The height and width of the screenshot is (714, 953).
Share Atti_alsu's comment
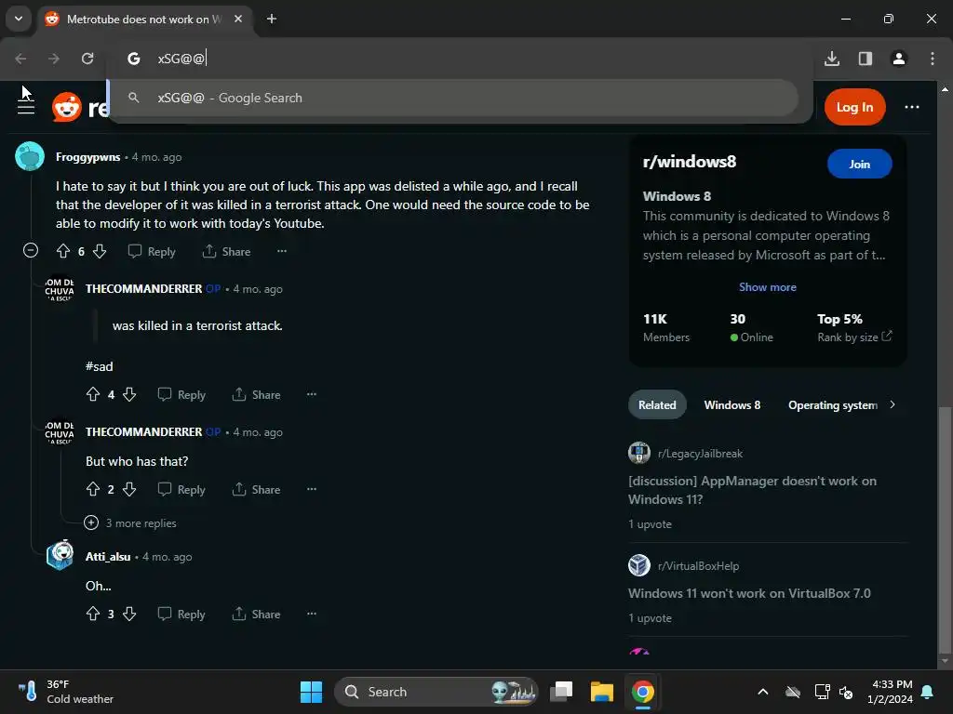pos(257,614)
